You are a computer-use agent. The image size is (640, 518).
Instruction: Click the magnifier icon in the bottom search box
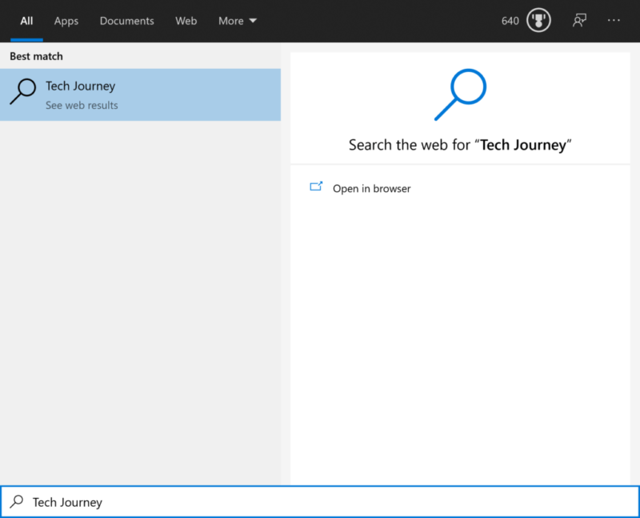(16, 501)
